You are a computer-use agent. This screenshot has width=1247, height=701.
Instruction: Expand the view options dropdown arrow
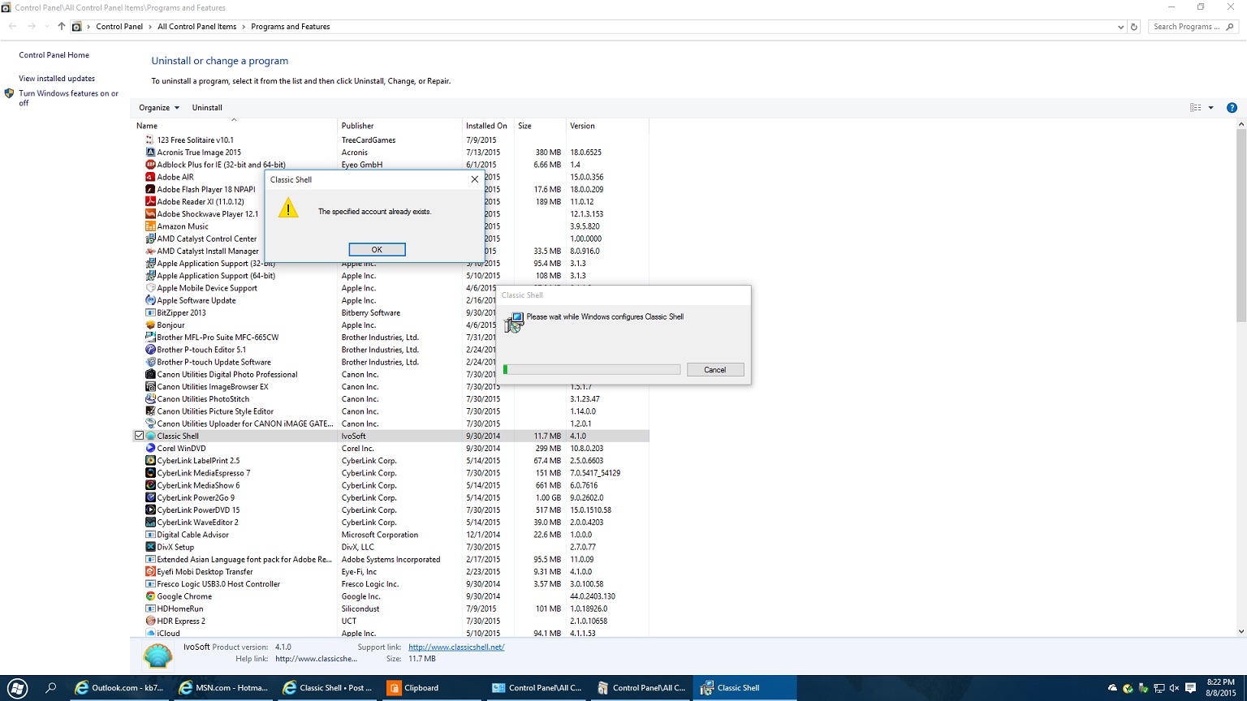click(1210, 108)
